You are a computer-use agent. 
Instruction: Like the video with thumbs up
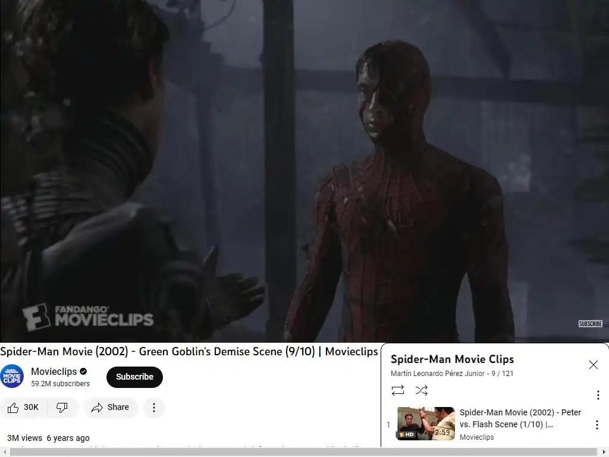tap(23, 407)
